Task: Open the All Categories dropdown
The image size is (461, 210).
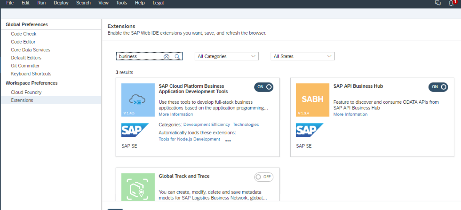Action: point(226,56)
